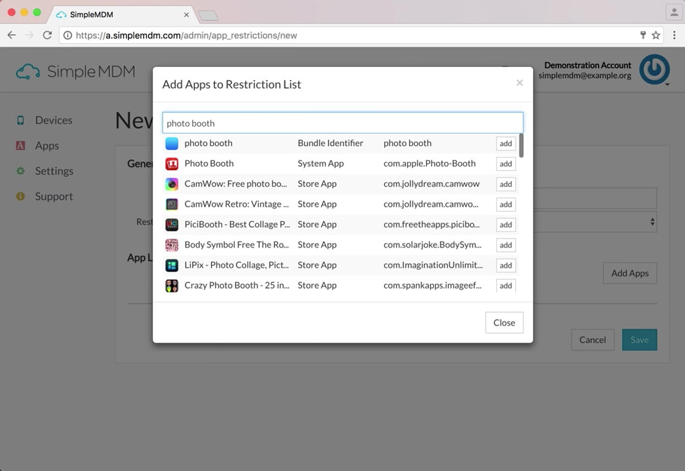685x471 pixels.
Task: Click the app search field with photo booth
Action: click(342, 122)
